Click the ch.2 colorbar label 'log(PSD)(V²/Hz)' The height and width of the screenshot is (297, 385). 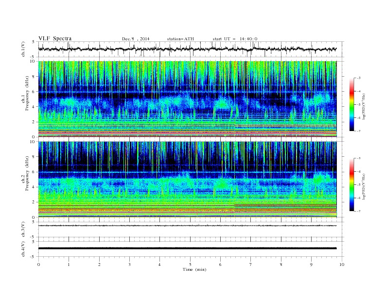coord(364,186)
